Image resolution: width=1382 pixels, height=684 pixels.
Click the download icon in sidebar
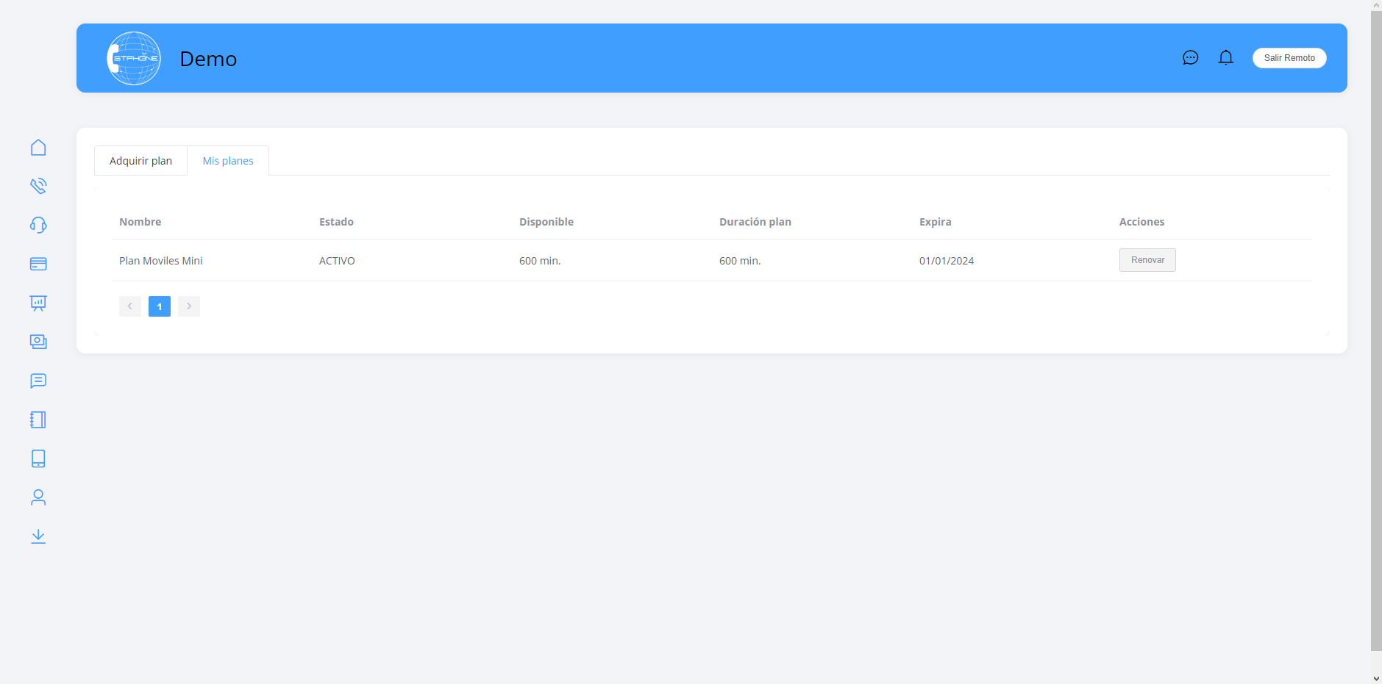pyautogui.click(x=38, y=536)
